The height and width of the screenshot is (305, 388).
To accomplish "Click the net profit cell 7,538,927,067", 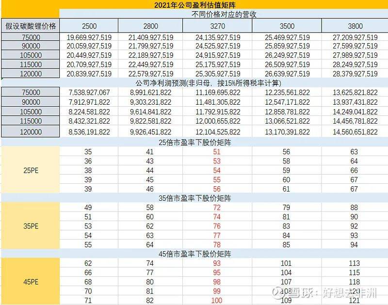I will (x=89, y=92).
